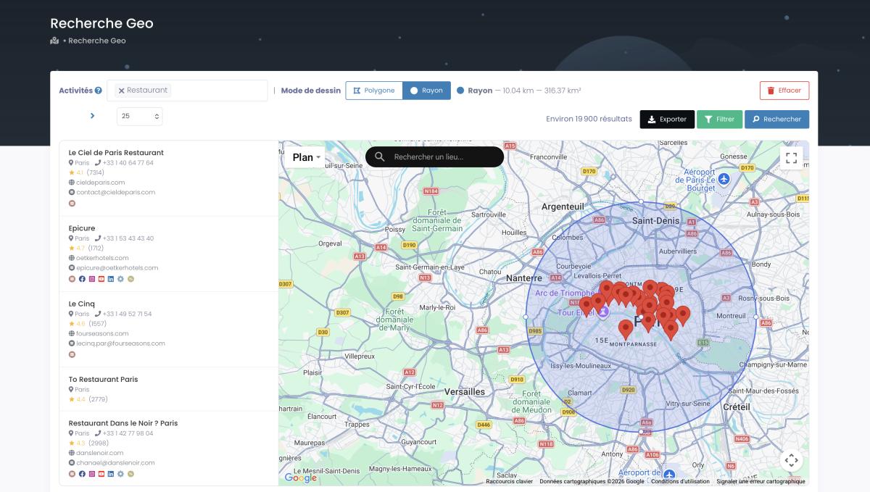The image size is (870, 492).
Task: Click the Filtrer button
Action: coord(719,120)
